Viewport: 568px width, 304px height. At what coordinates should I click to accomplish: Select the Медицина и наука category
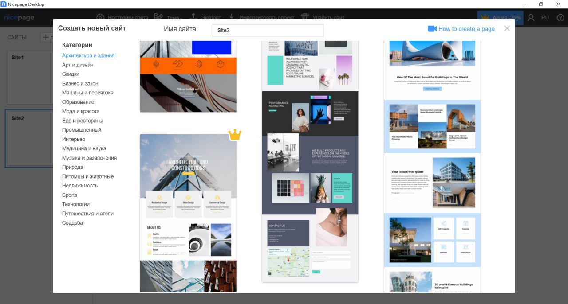tap(84, 148)
